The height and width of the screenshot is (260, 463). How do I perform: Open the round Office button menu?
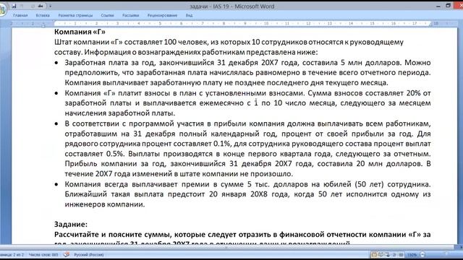(2, 9)
